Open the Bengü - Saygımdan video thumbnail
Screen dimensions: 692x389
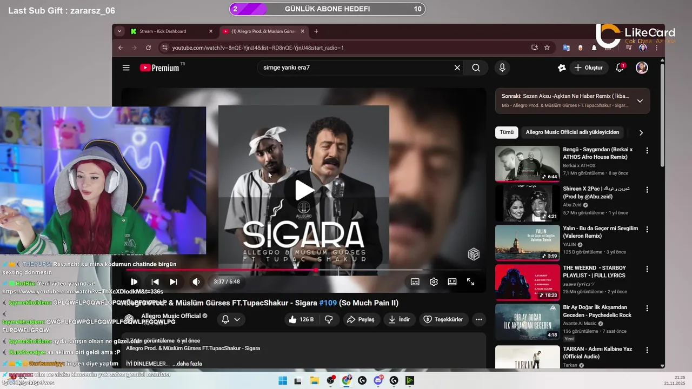(x=528, y=164)
